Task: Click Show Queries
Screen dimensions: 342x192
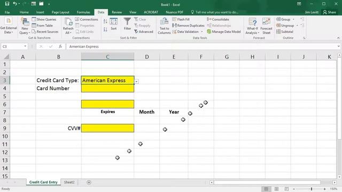Action: coord(44,19)
